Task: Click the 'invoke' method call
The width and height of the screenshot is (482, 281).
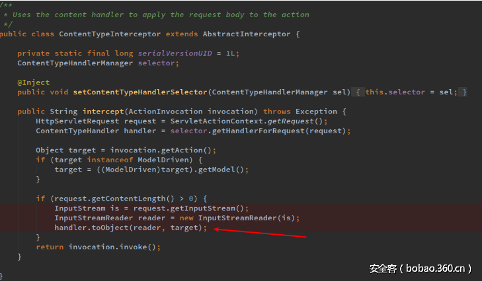Action: coord(133,247)
